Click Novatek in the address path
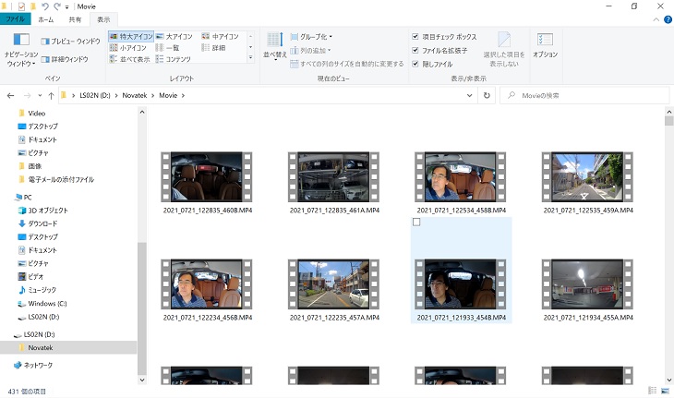This screenshot has width=674, height=398. 135,95
